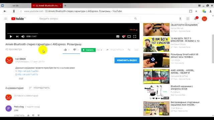Viewport: 214px width, 120px height.
Task: Click the leave a comment field
Action: point(26,96)
